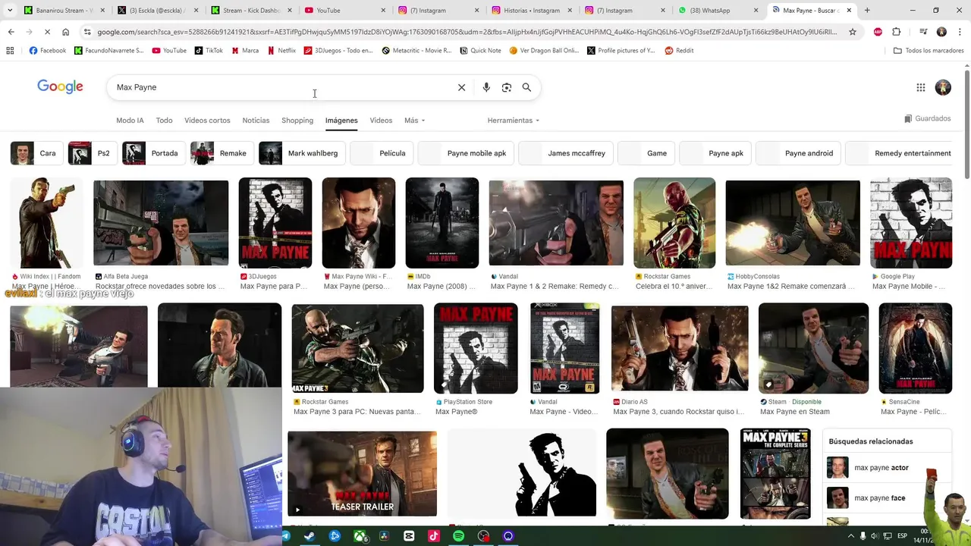Select the Ps2 filter chip
The image size is (971, 546).
coord(91,153)
